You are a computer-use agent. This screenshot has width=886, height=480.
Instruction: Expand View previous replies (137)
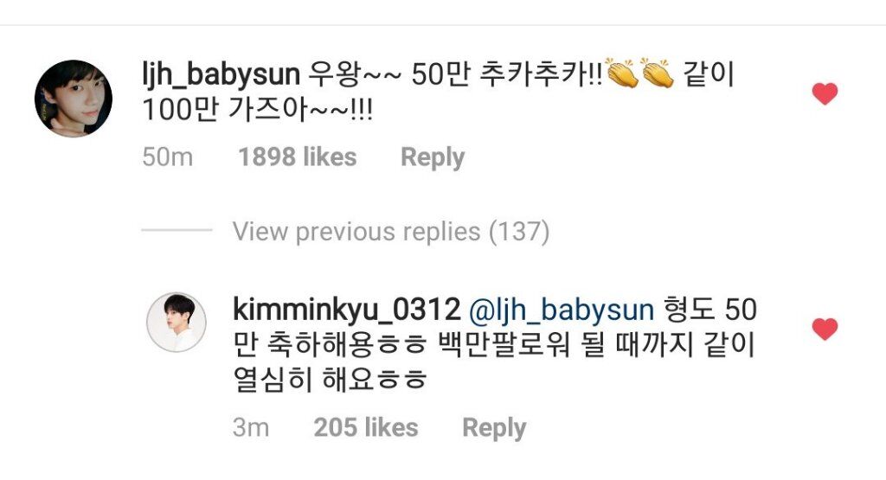click(391, 232)
